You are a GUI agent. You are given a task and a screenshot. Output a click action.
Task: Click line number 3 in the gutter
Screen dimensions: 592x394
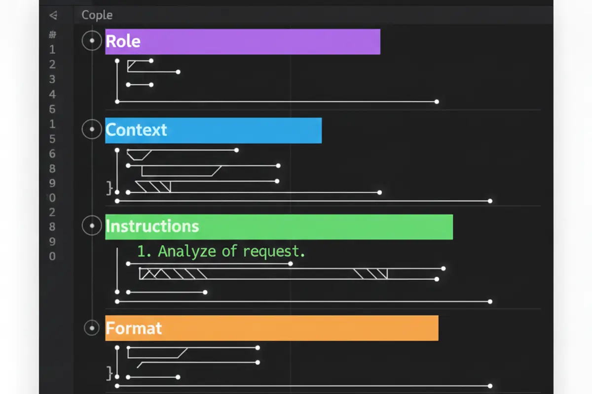coord(52,79)
